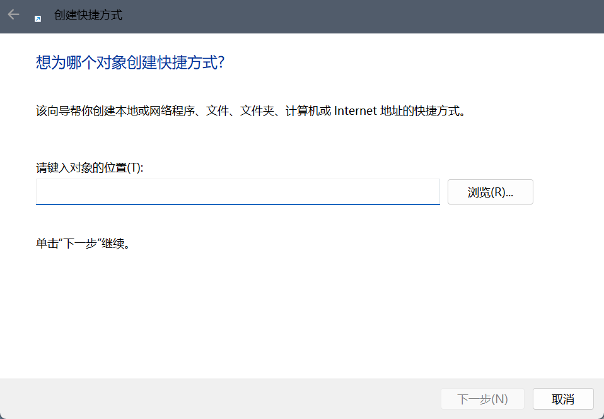The height and width of the screenshot is (419, 604).
Task: Click the back arrow in title bar
Action: (13, 15)
